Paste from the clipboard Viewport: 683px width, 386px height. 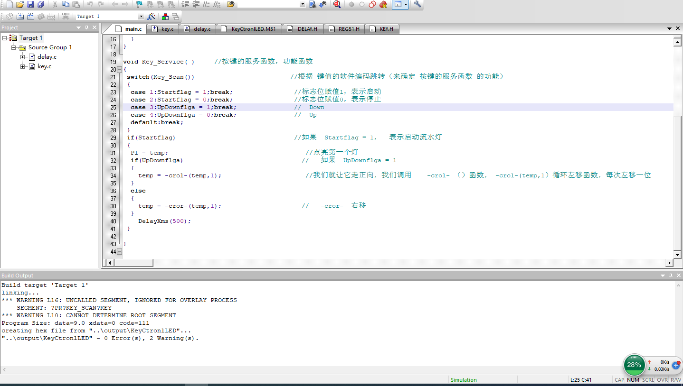tap(76, 4)
